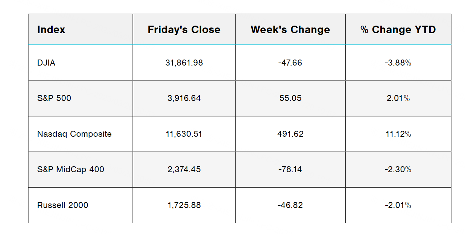The height and width of the screenshot is (234, 465).
Task: Click the Index column header
Action: pyautogui.click(x=51, y=30)
